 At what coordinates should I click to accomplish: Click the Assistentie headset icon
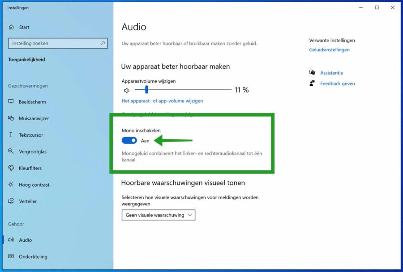tap(312, 72)
